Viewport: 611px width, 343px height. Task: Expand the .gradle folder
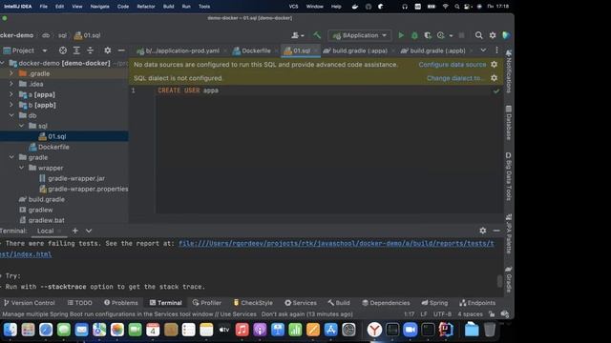click(x=11, y=73)
